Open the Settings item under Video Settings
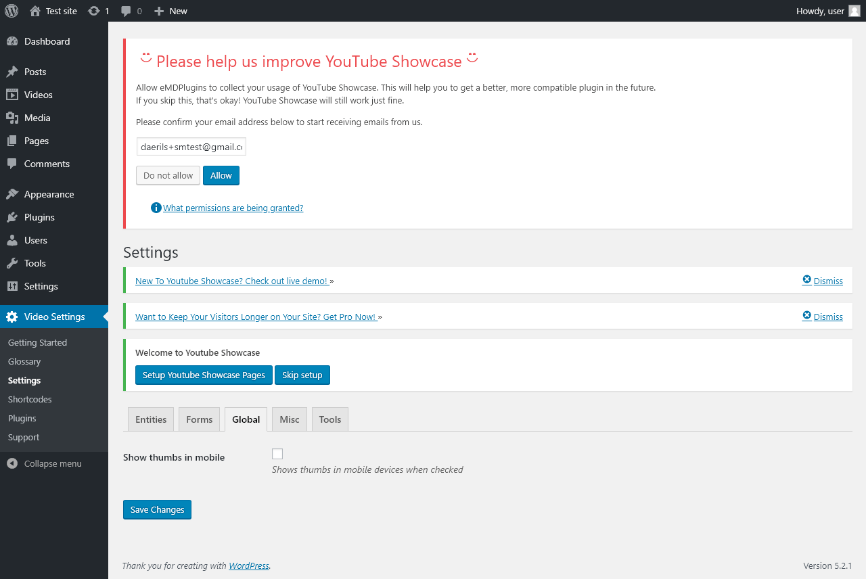866x579 pixels. click(24, 380)
